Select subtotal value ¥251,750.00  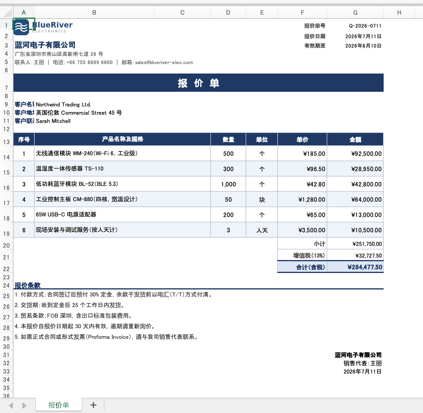(x=355, y=244)
